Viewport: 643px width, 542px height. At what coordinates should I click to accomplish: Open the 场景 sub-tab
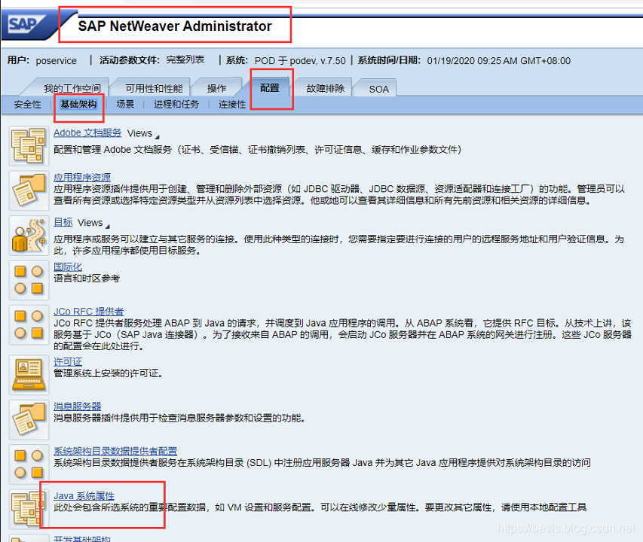point(125,105)
